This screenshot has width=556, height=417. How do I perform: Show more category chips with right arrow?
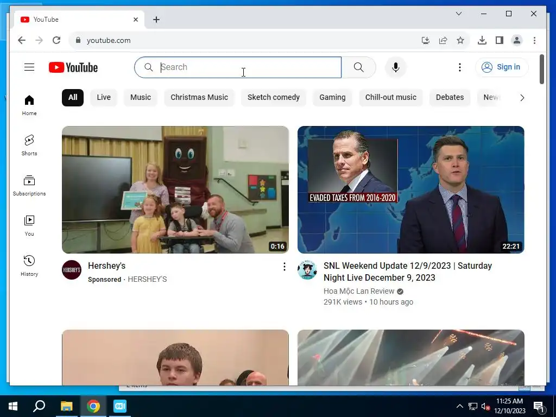tap(522, 98)
